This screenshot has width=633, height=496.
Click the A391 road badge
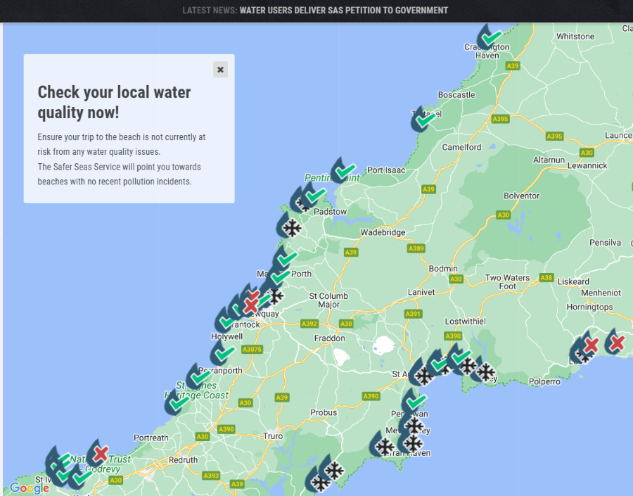pos(413,314)
